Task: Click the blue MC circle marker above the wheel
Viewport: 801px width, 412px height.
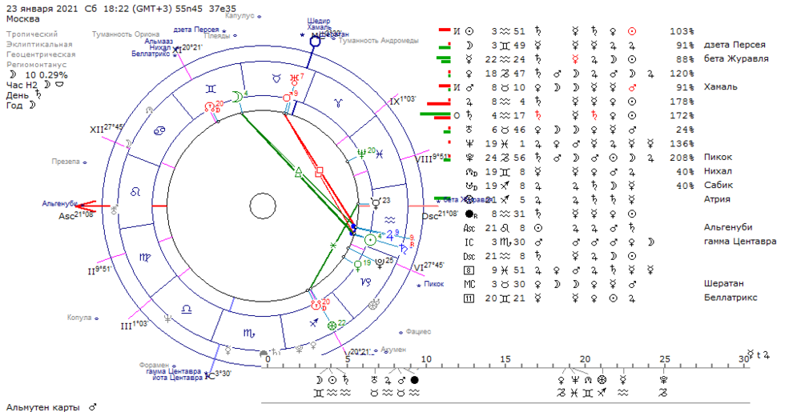Action: (315, 42)
